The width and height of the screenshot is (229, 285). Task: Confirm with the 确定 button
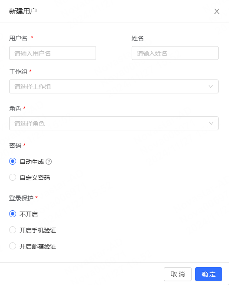pyautogui.click(x=209, y=274)
